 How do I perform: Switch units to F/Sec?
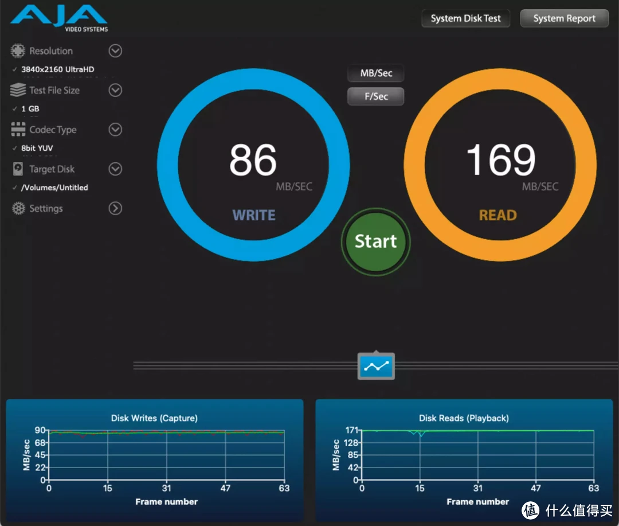376,96
